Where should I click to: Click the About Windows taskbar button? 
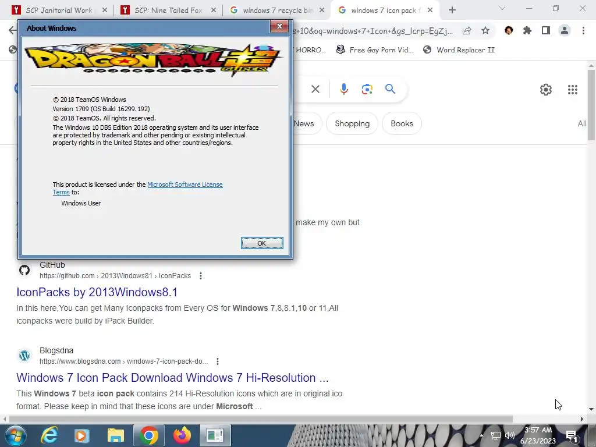(215, 435)
